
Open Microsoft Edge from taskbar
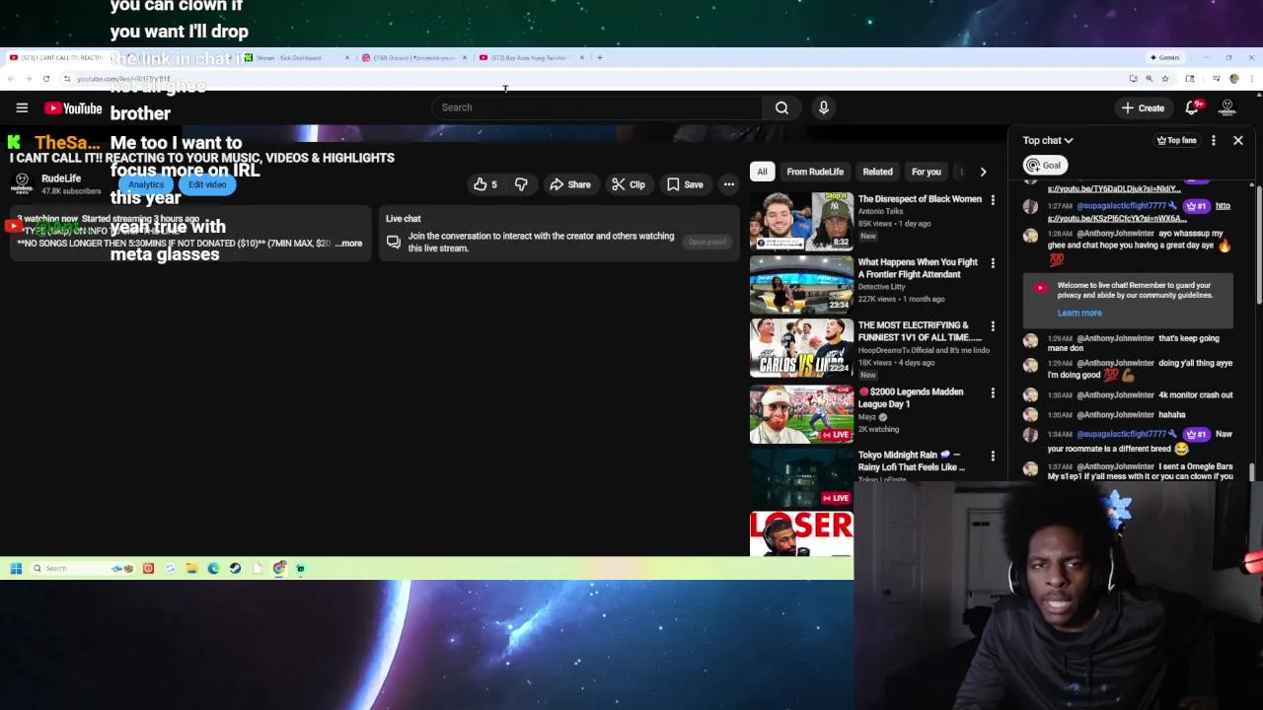click(x=213, y=568)
